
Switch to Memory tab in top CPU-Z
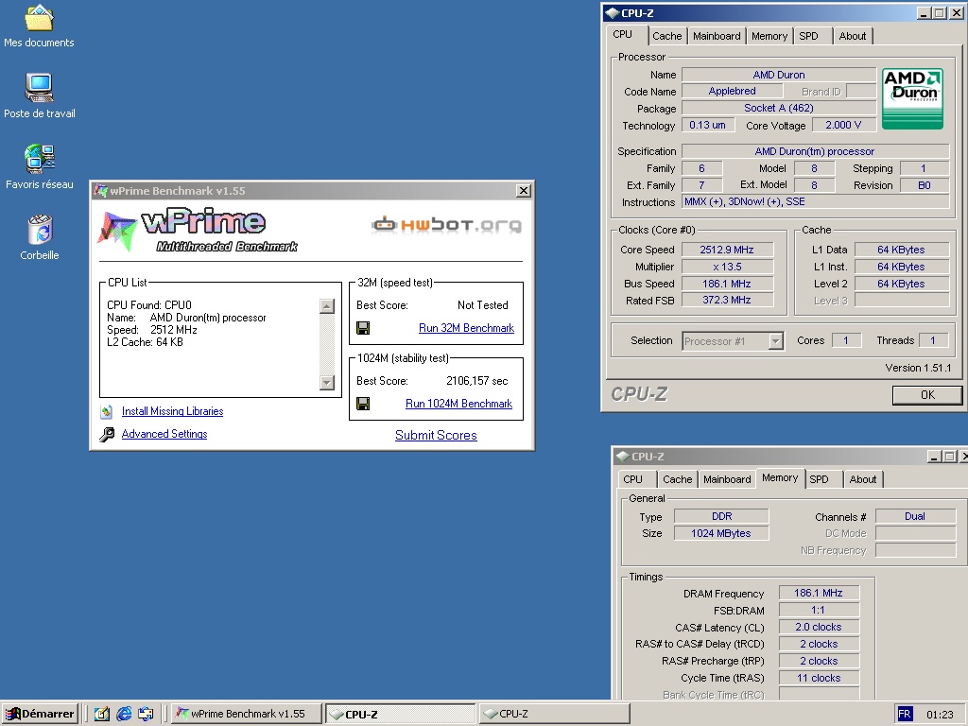769,36
